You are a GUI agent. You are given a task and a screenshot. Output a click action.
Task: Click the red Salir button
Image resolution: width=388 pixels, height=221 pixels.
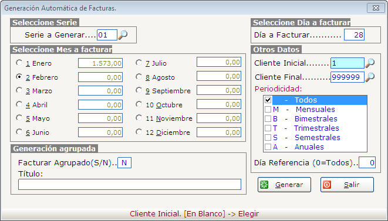click(347, 185)
